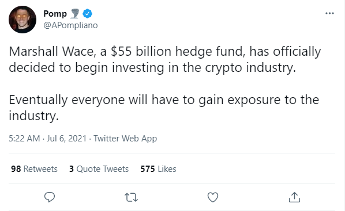
Task: Like the tweet with the heart icon
Action: (x=213, y=197)
